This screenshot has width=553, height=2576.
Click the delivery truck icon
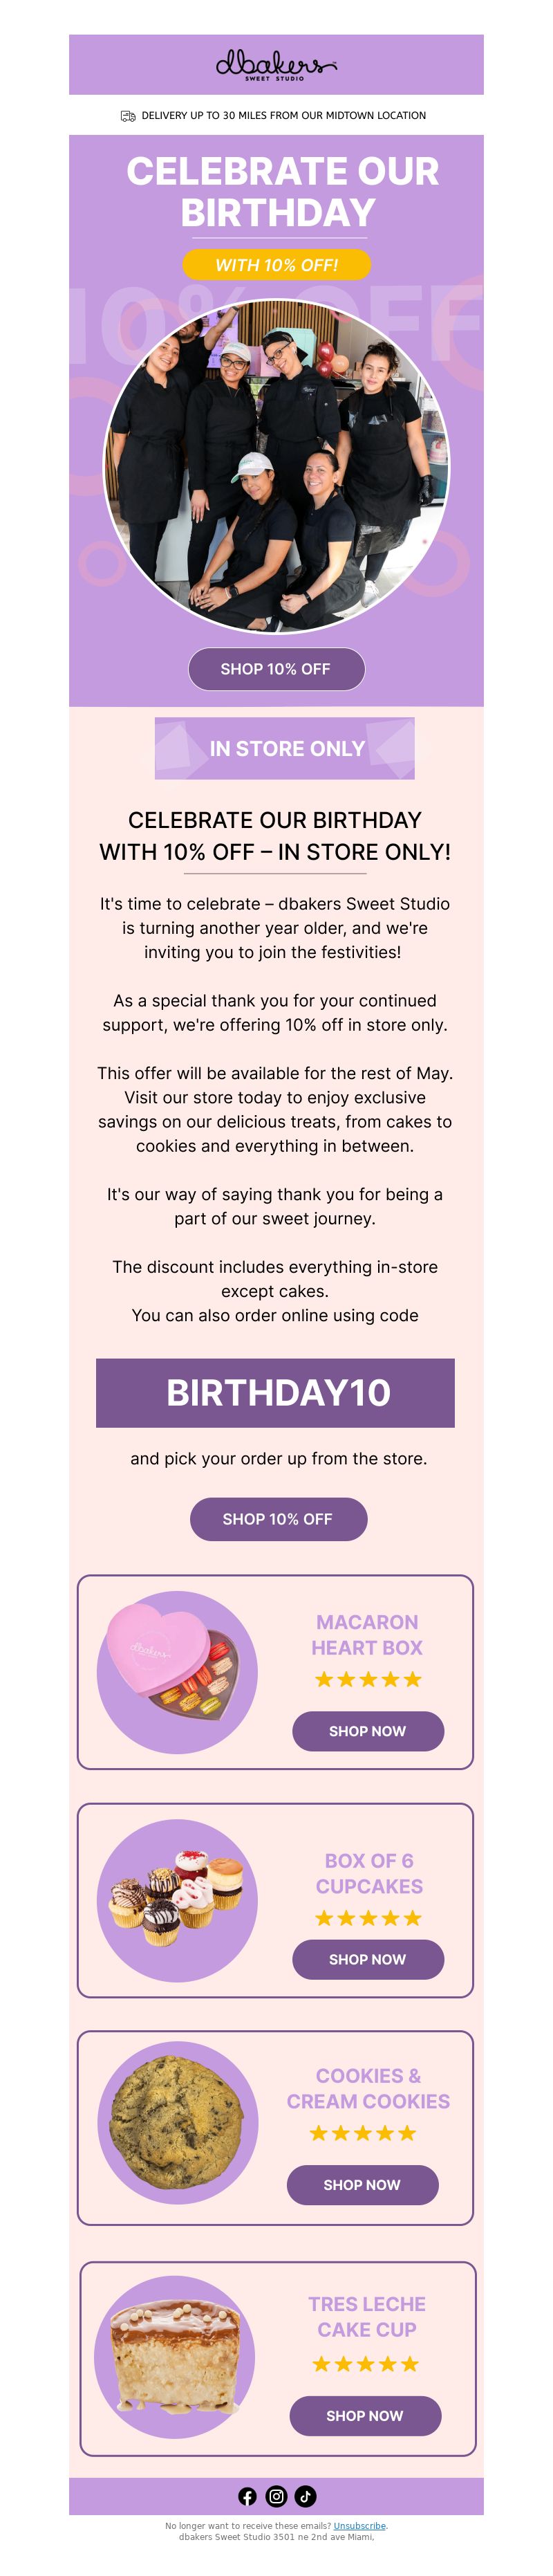tap(128, 116)
